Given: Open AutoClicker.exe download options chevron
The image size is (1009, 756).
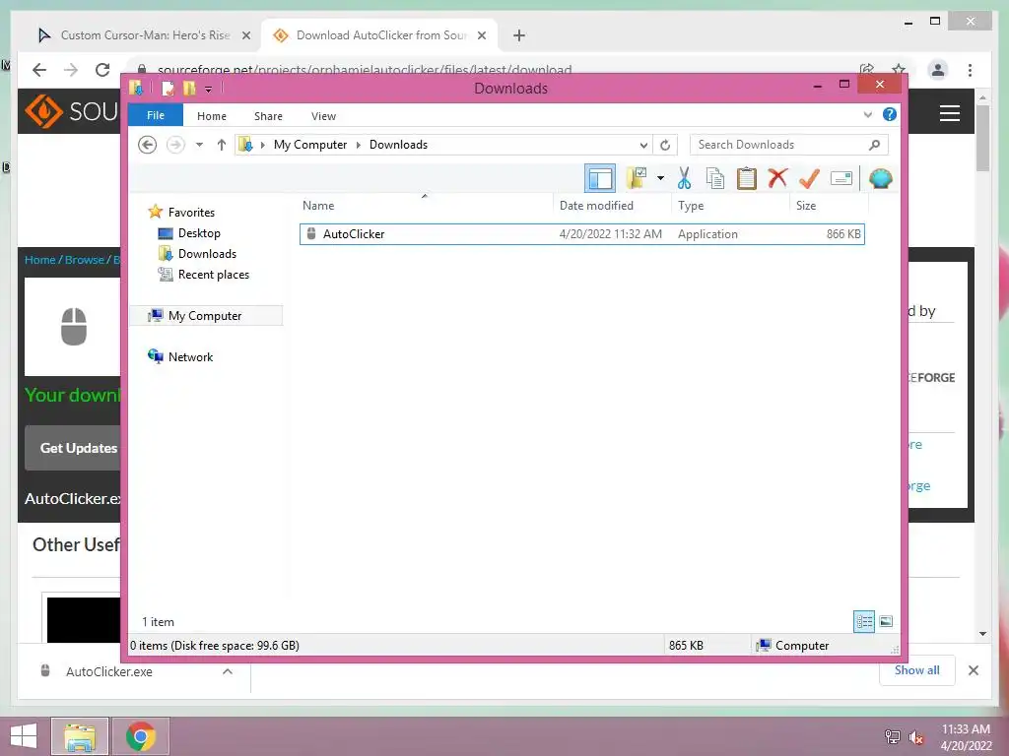Looking at the screenshot, I should [x=228, y=671].
